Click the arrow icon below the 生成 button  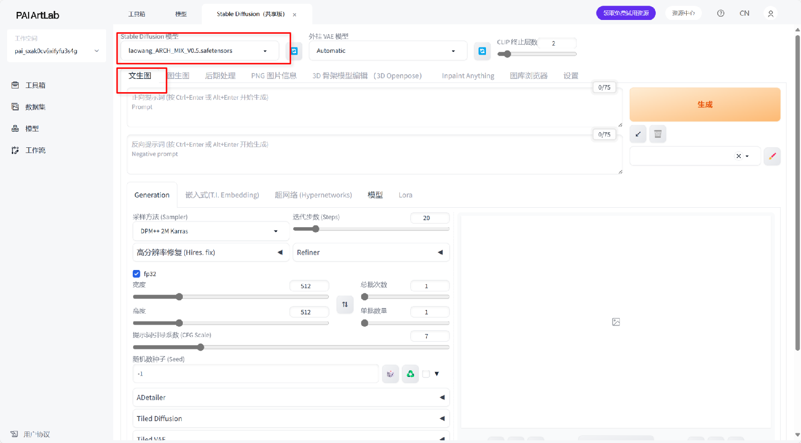coord(638,134)
